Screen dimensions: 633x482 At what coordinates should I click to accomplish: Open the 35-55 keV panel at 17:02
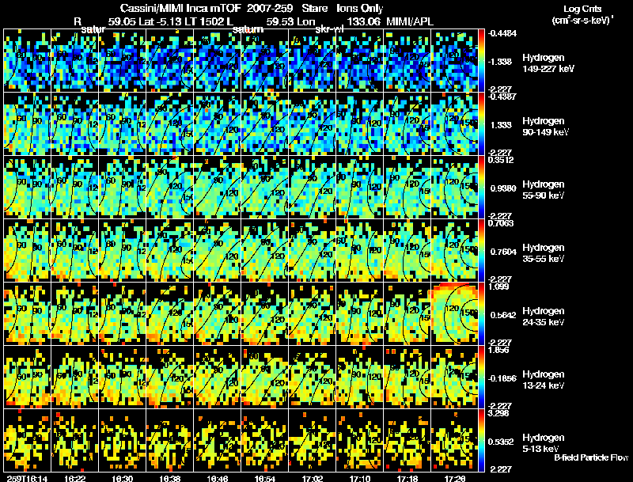pyautogui.click(x=312, y=251)
